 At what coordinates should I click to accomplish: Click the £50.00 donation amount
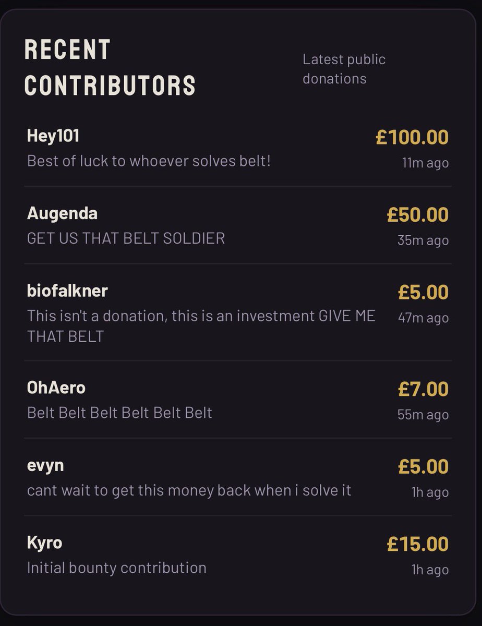[418, 214]
